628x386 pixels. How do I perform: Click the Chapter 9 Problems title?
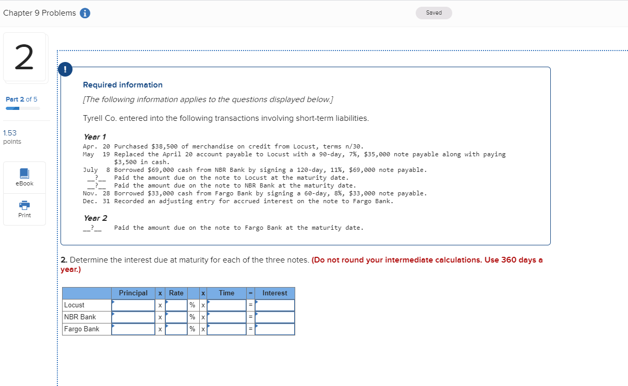tap(40, 13)
